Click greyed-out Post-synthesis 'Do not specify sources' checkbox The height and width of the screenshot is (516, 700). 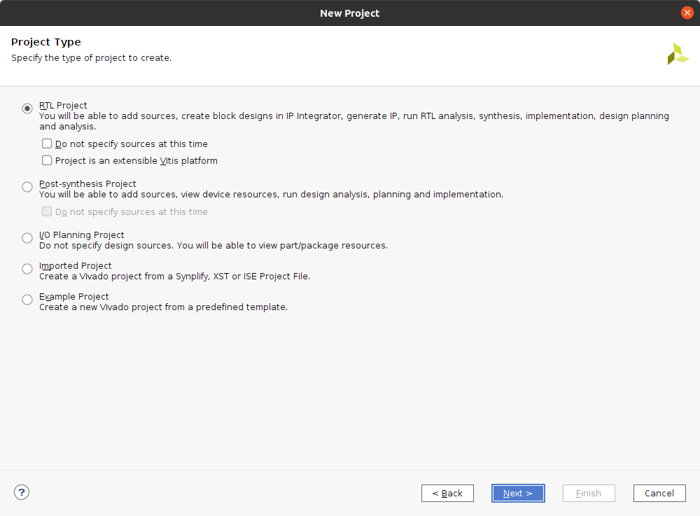pos(47,211)
